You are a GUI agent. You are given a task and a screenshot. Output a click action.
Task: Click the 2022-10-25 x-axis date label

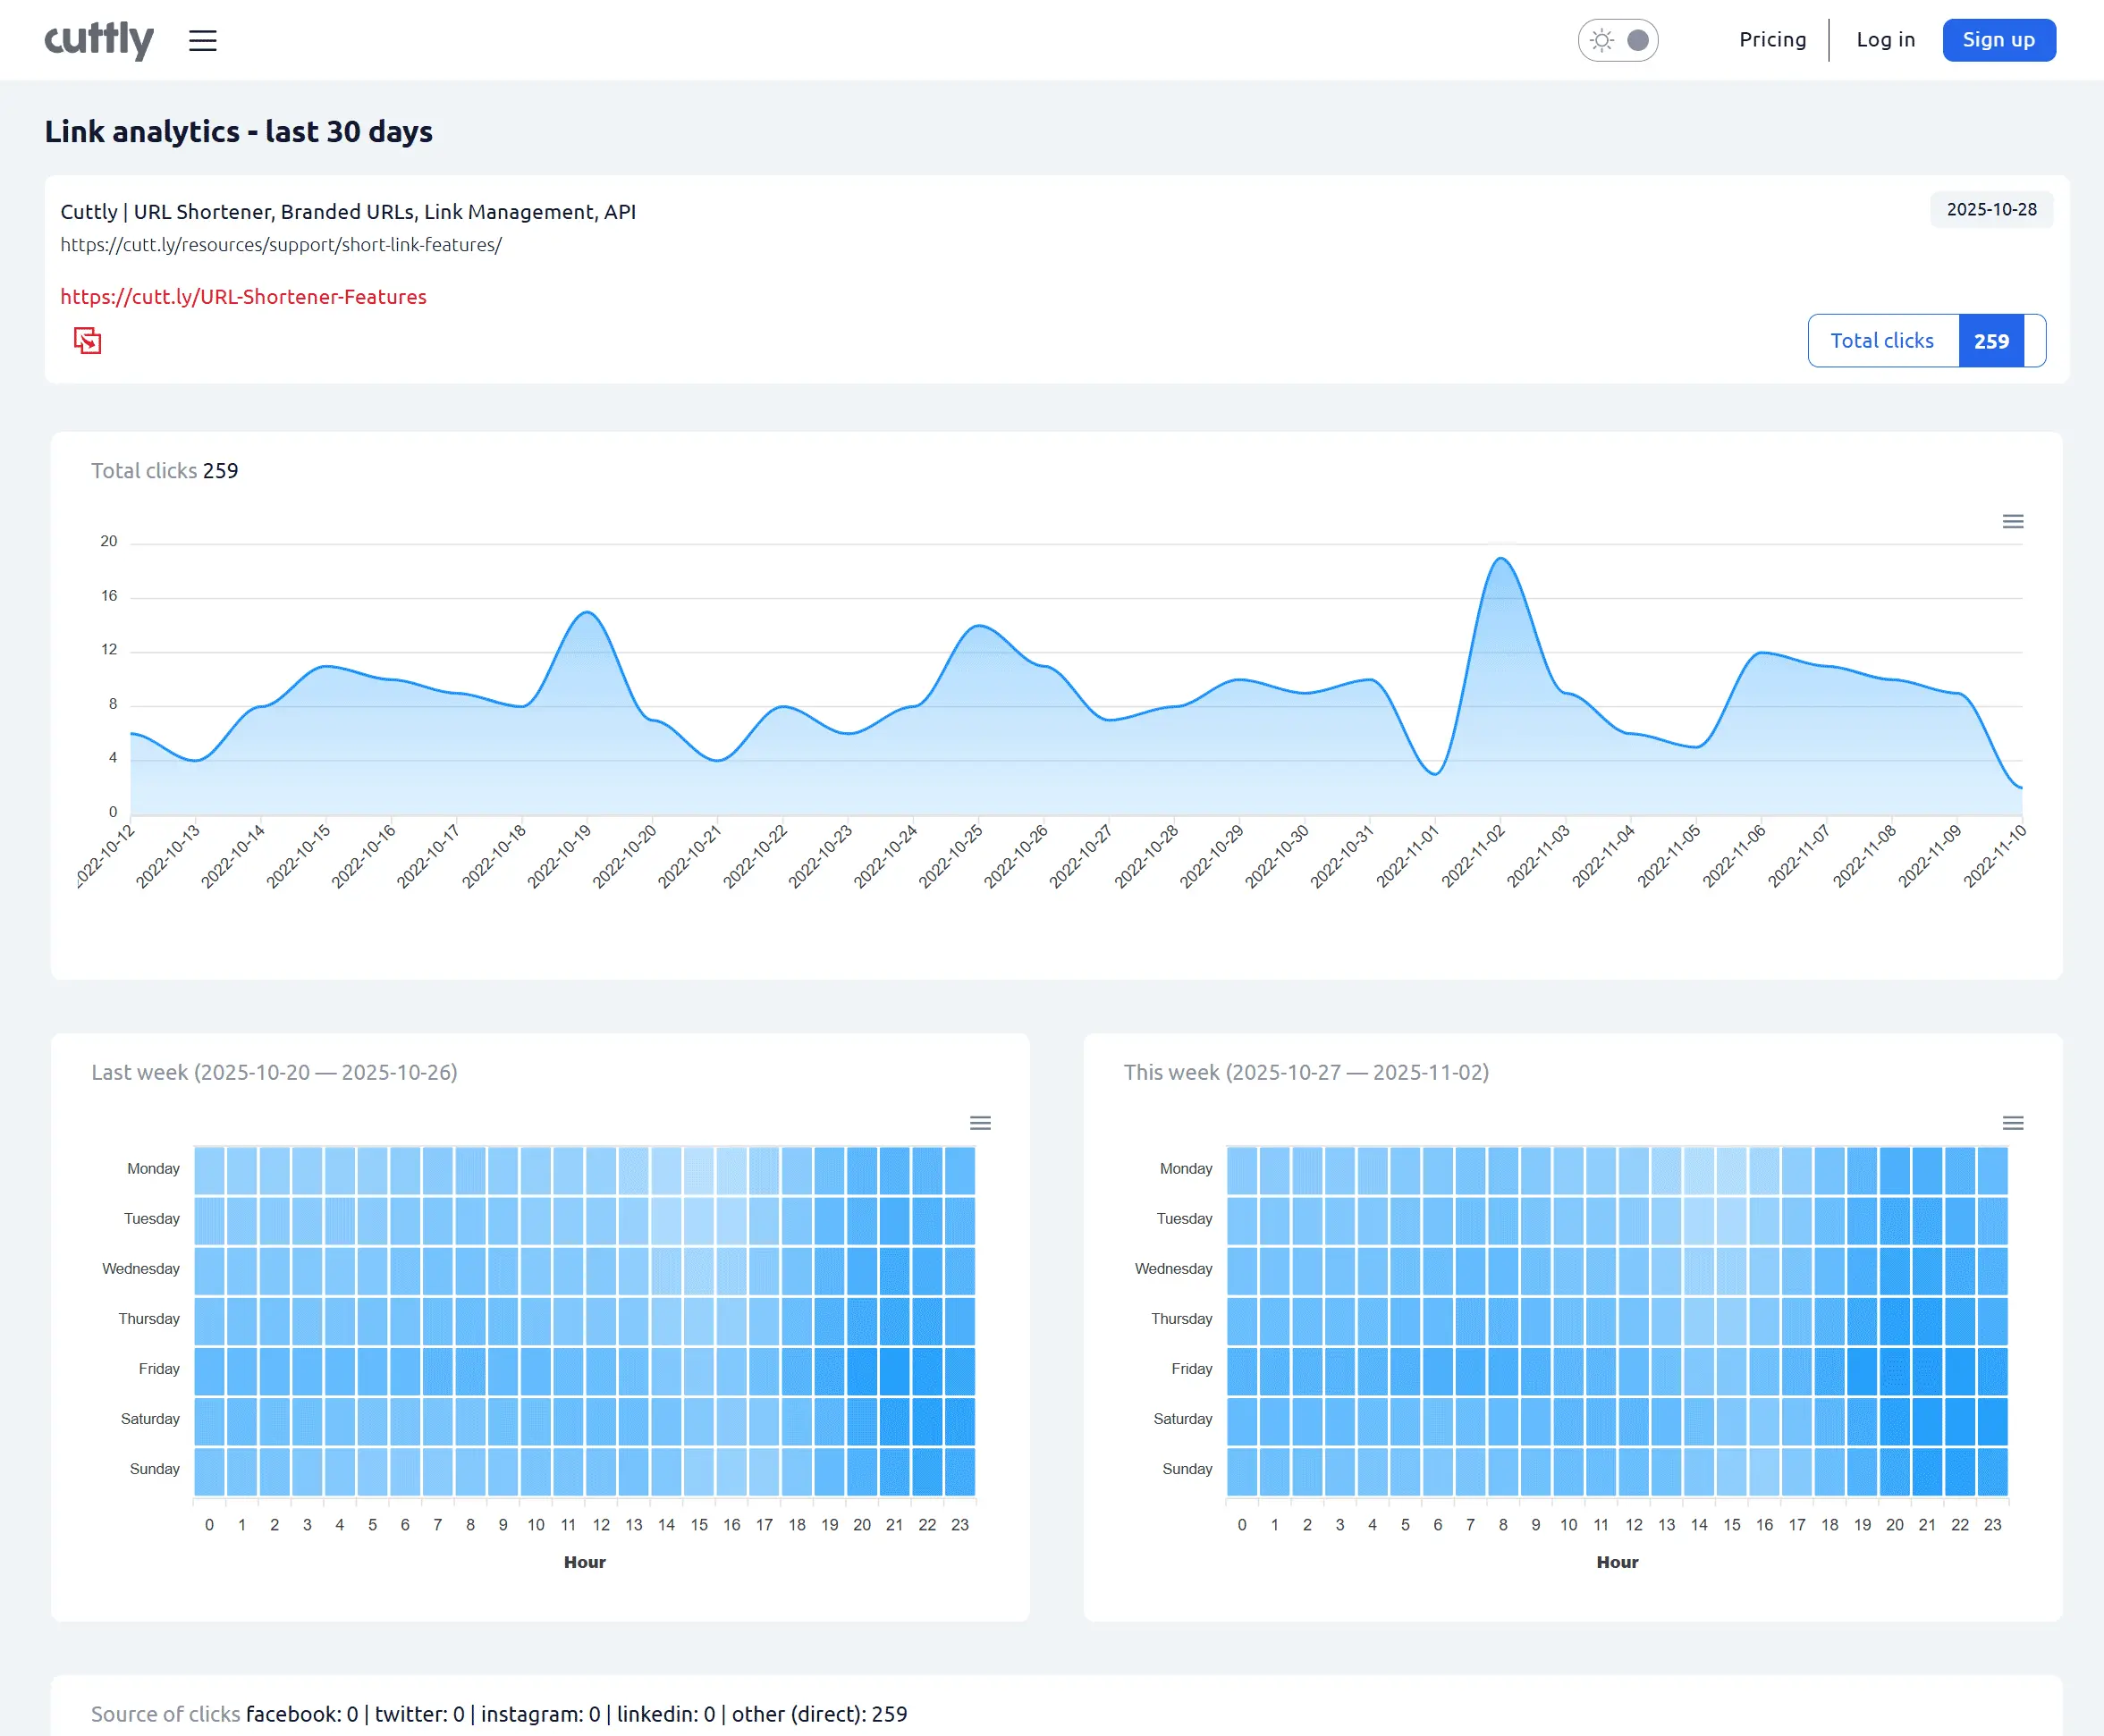pos(950,856)
